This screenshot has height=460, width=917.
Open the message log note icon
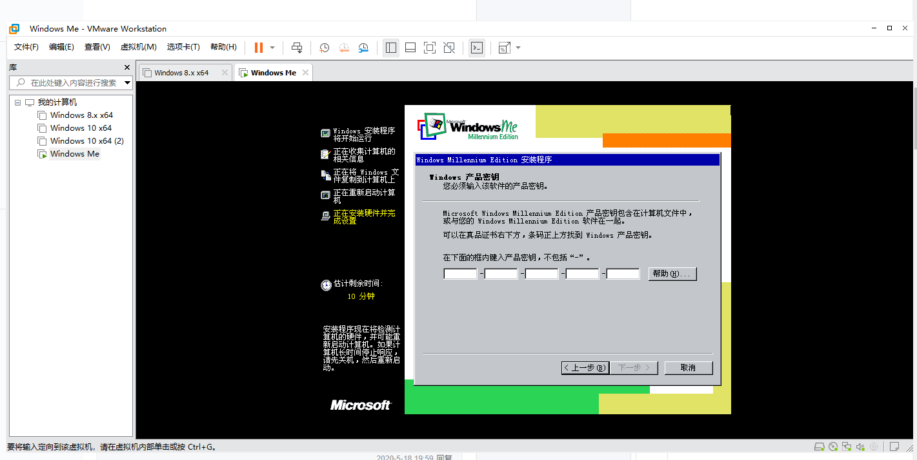[894, 446]
